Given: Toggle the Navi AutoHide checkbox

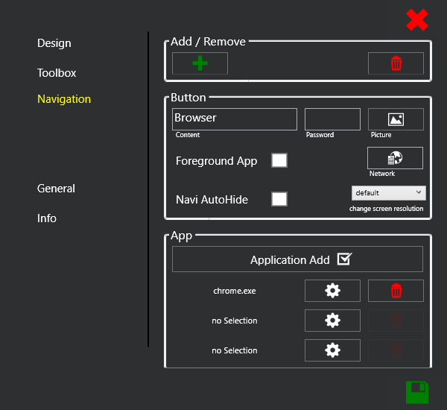Looking at the screenshot, I should (x=279, y=199).
